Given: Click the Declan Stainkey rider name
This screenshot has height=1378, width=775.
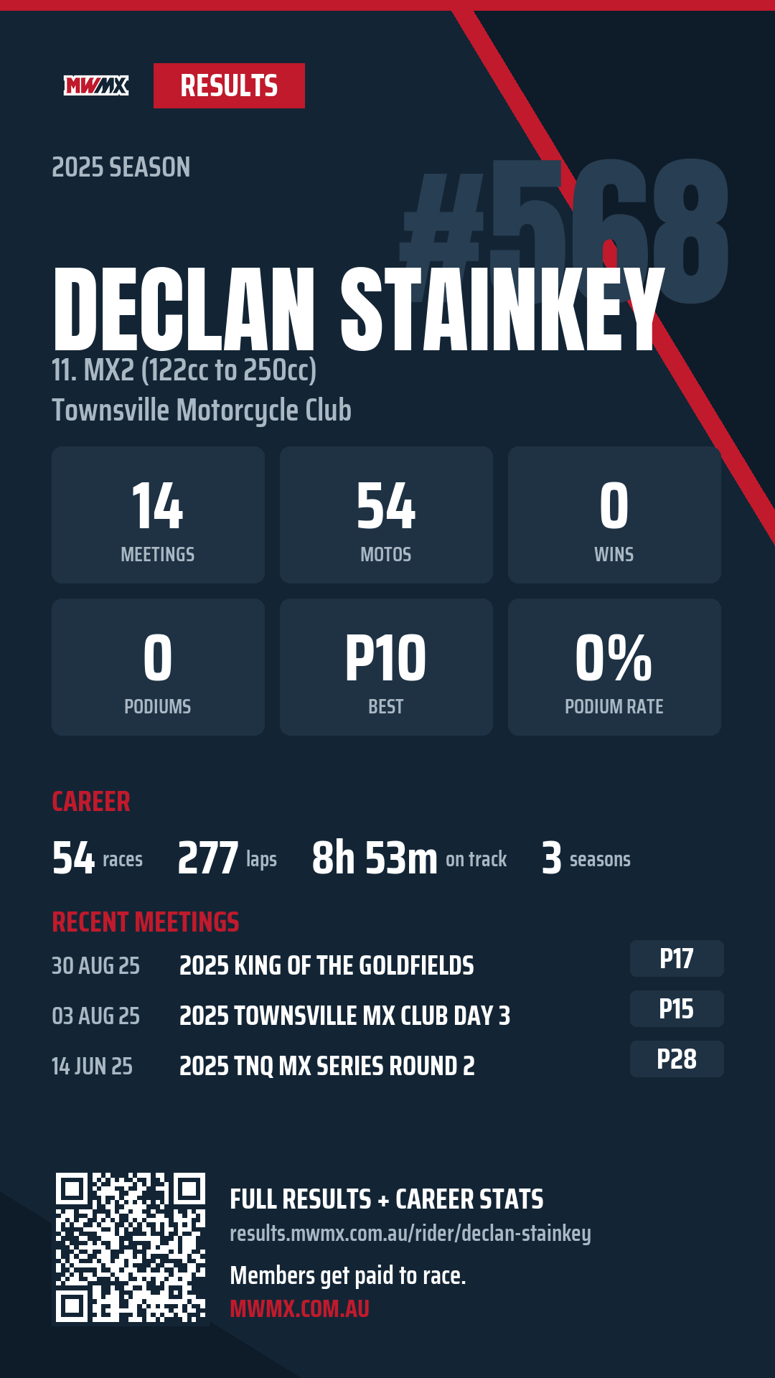Looking at the screenshot, I should pos(359,309).
